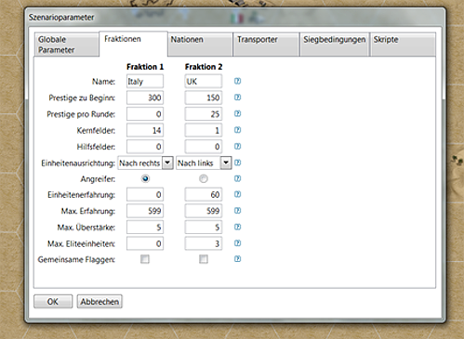Viewport: 464px width, 339px height.
Task: Open help icon for Kernfelder row
Action: [x=237, y=130]
